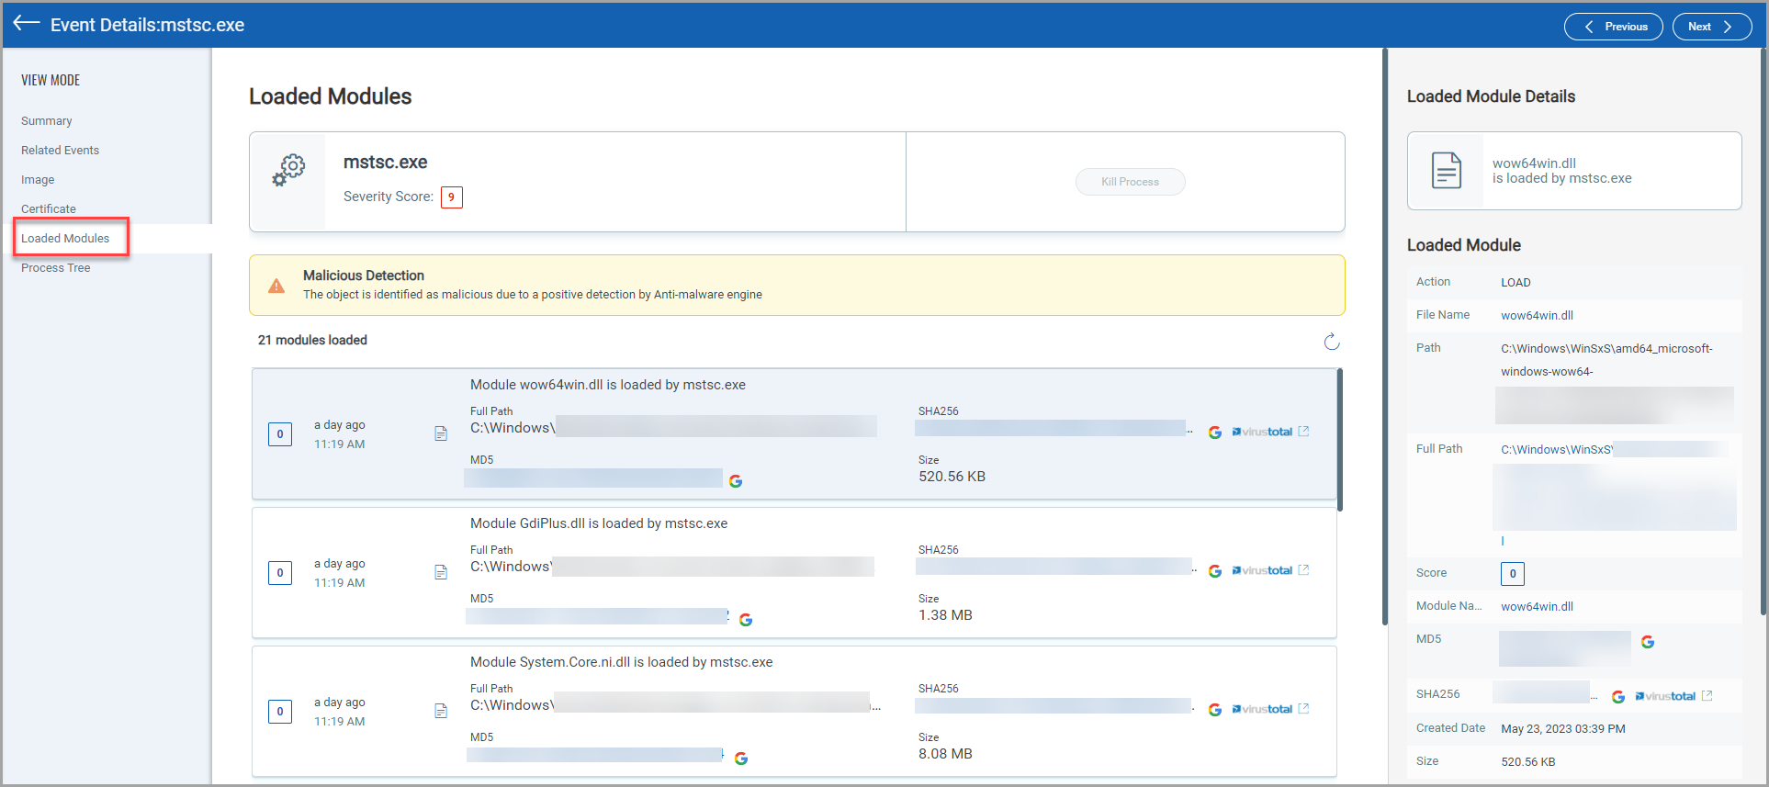Click the Kill Process button
This screenshot has width=1769, height=787.
click(1130, 182)
